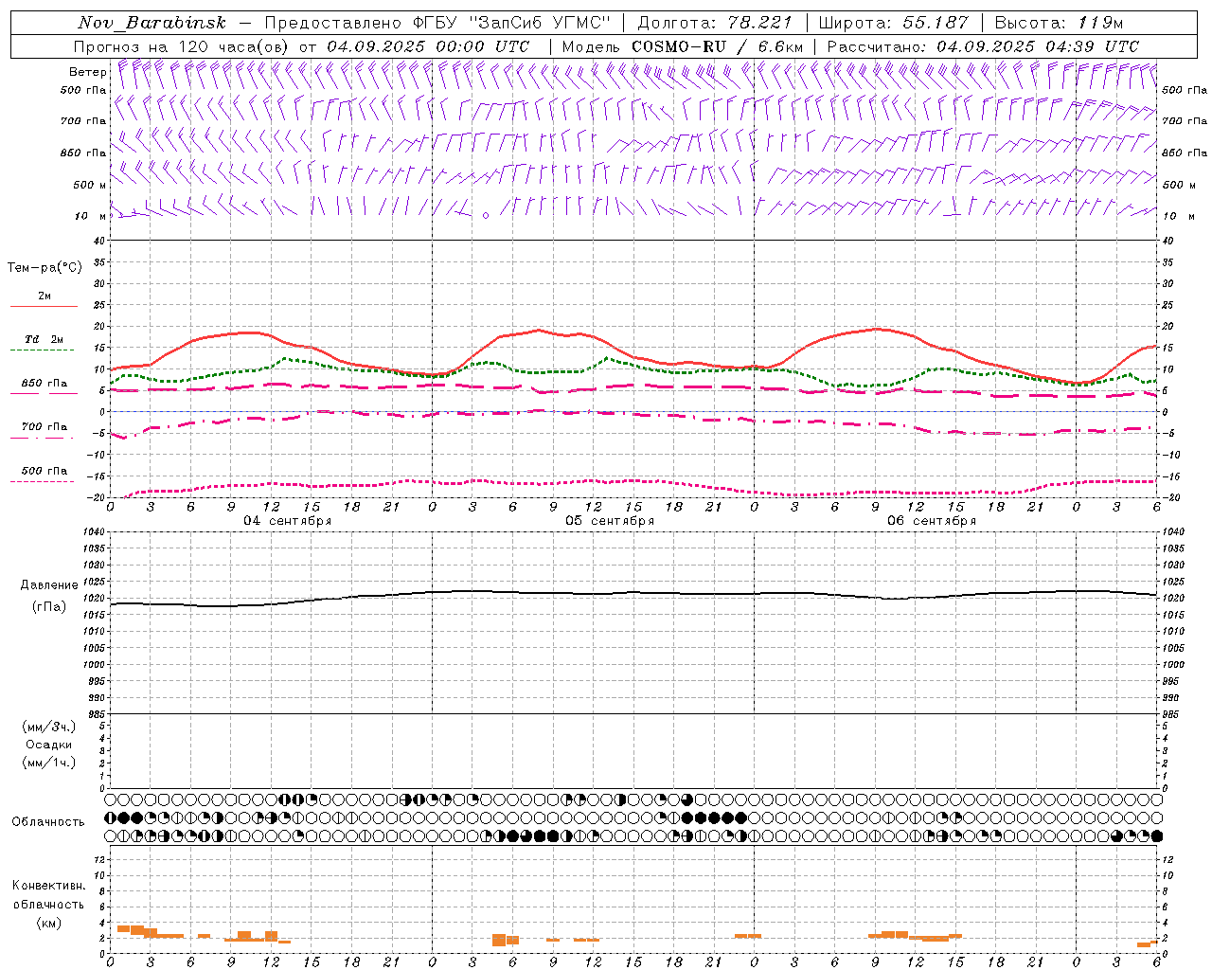Click the '06 сентября' date label
The height and width of the screenshot is (970, 1212).
[932, 521]
